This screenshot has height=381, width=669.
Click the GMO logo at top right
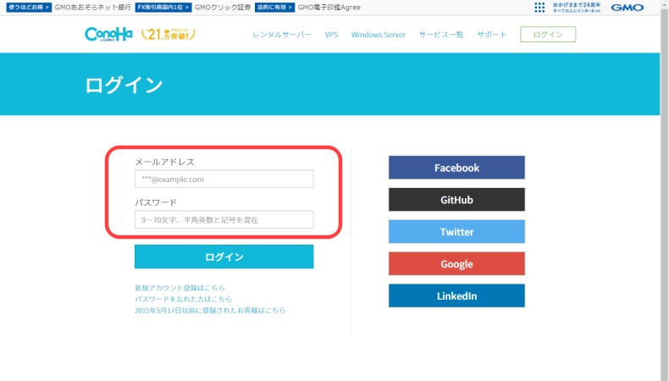[628, 8]
